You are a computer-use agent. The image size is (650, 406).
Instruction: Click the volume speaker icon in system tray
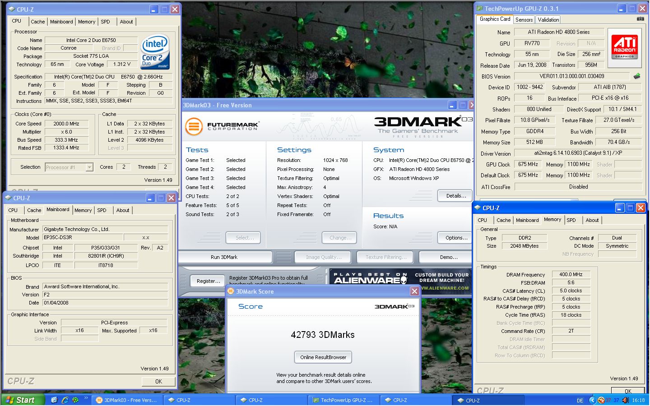pos(625,400)
